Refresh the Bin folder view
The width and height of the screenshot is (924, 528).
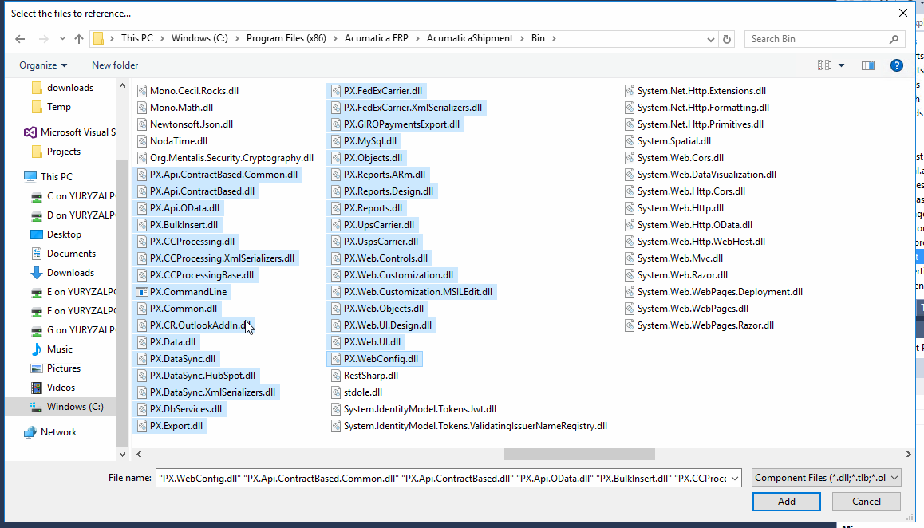tap(727, 39)
